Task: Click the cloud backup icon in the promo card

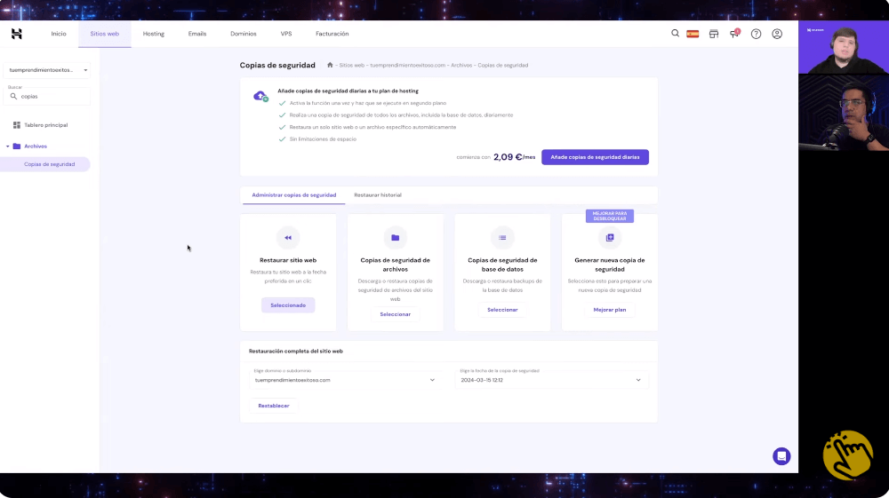Action: tap(260, 96)
